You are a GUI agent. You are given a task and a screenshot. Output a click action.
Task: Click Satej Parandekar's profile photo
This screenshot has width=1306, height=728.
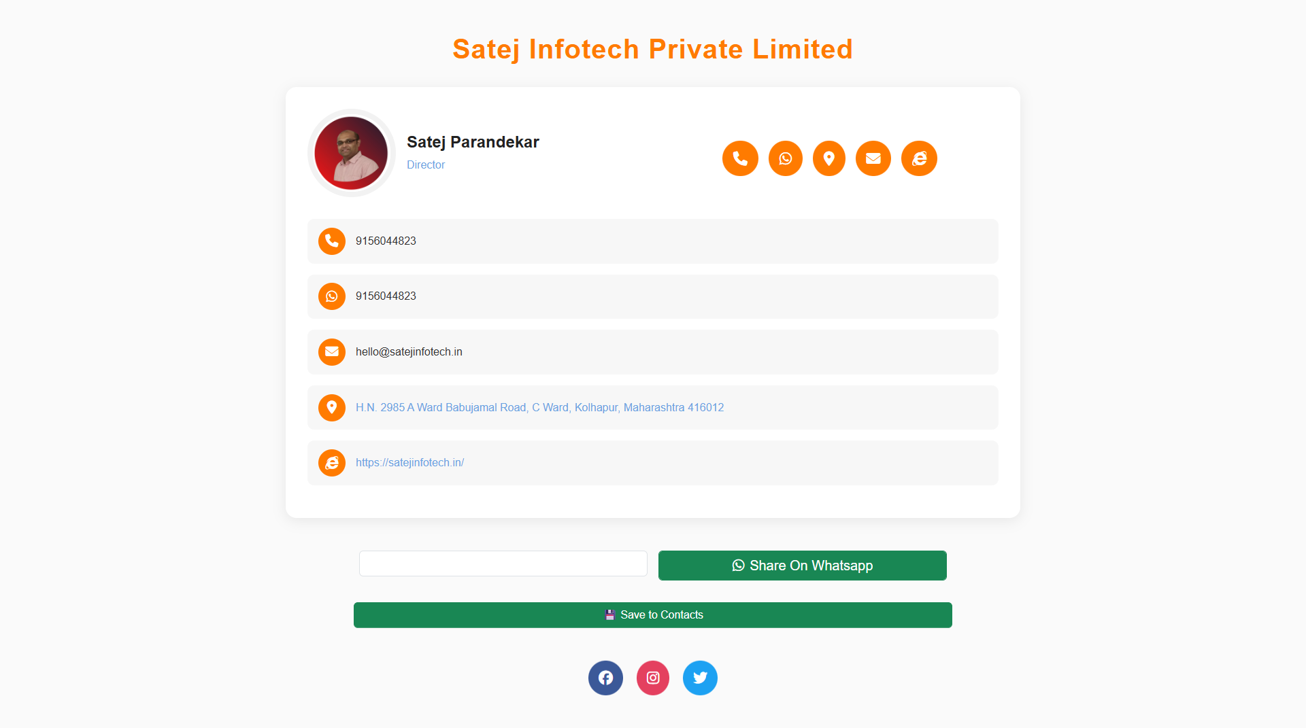coord(351,153)
